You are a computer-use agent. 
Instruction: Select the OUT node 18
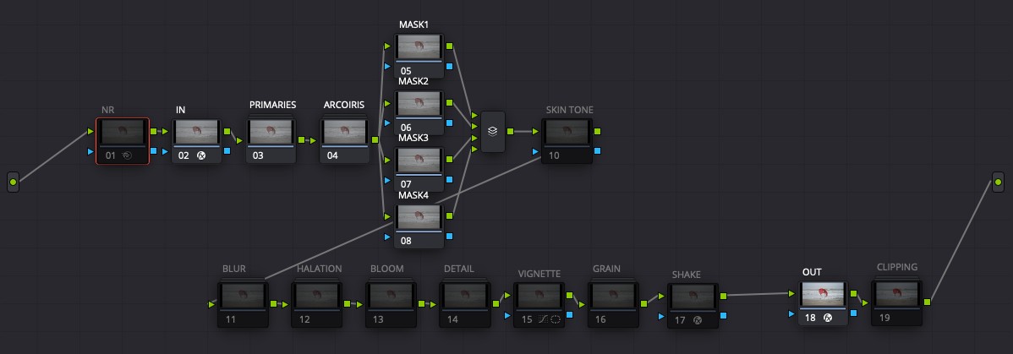823,303
